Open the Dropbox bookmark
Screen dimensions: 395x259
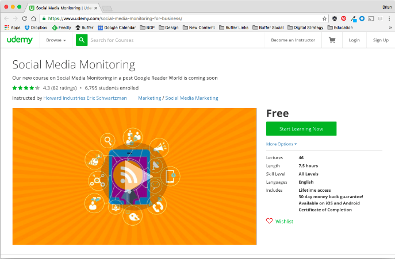point(36,28)
